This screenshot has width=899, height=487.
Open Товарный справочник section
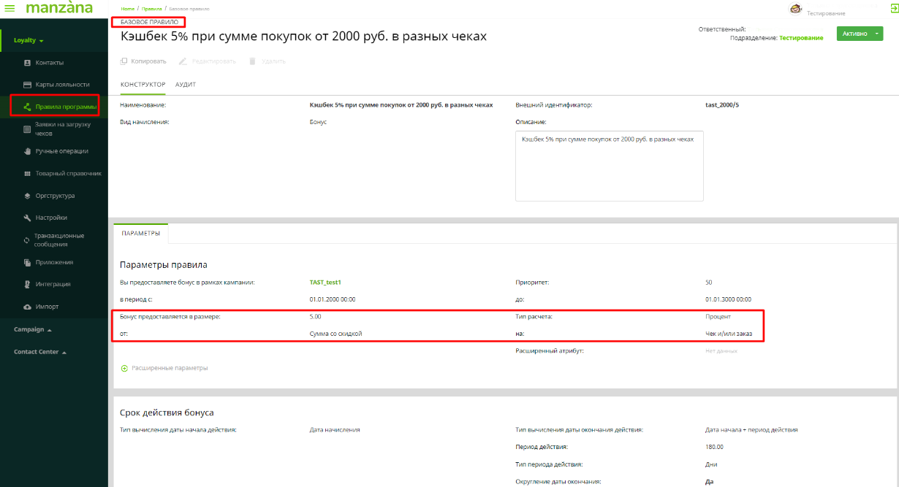[67, 174]
